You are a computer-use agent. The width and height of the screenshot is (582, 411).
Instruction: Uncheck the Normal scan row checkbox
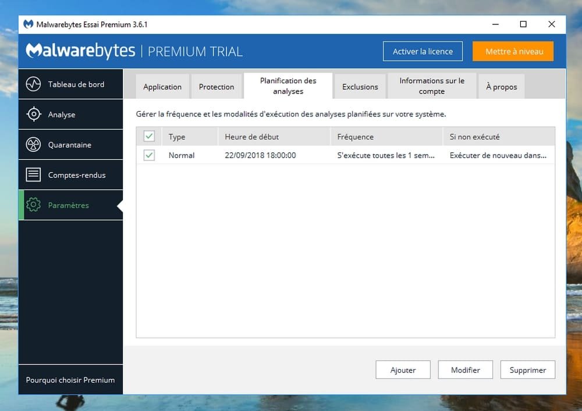point(149,155)
